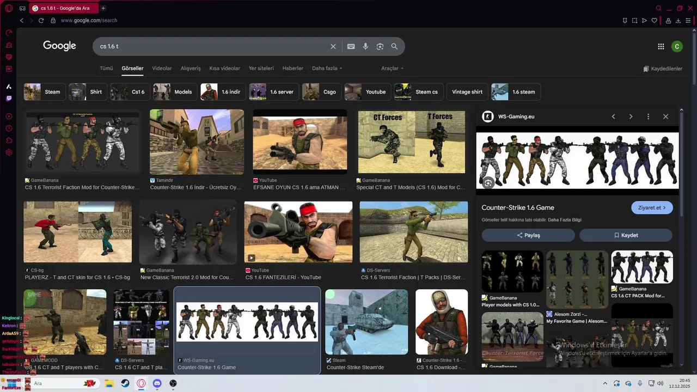697x392 pixels.
Task: Reload the Google search page
Action: coord(41,20)
